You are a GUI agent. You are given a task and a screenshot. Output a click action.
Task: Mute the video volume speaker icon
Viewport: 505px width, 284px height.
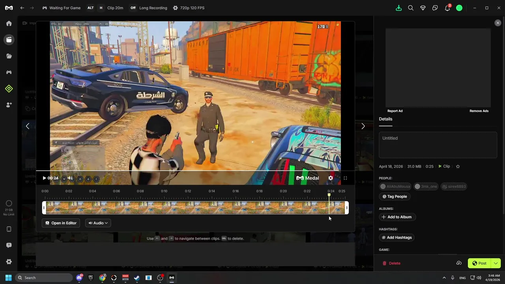[70, 178]
